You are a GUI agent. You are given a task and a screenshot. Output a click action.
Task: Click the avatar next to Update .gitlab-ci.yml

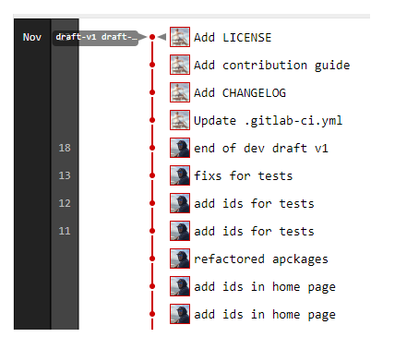180,120
